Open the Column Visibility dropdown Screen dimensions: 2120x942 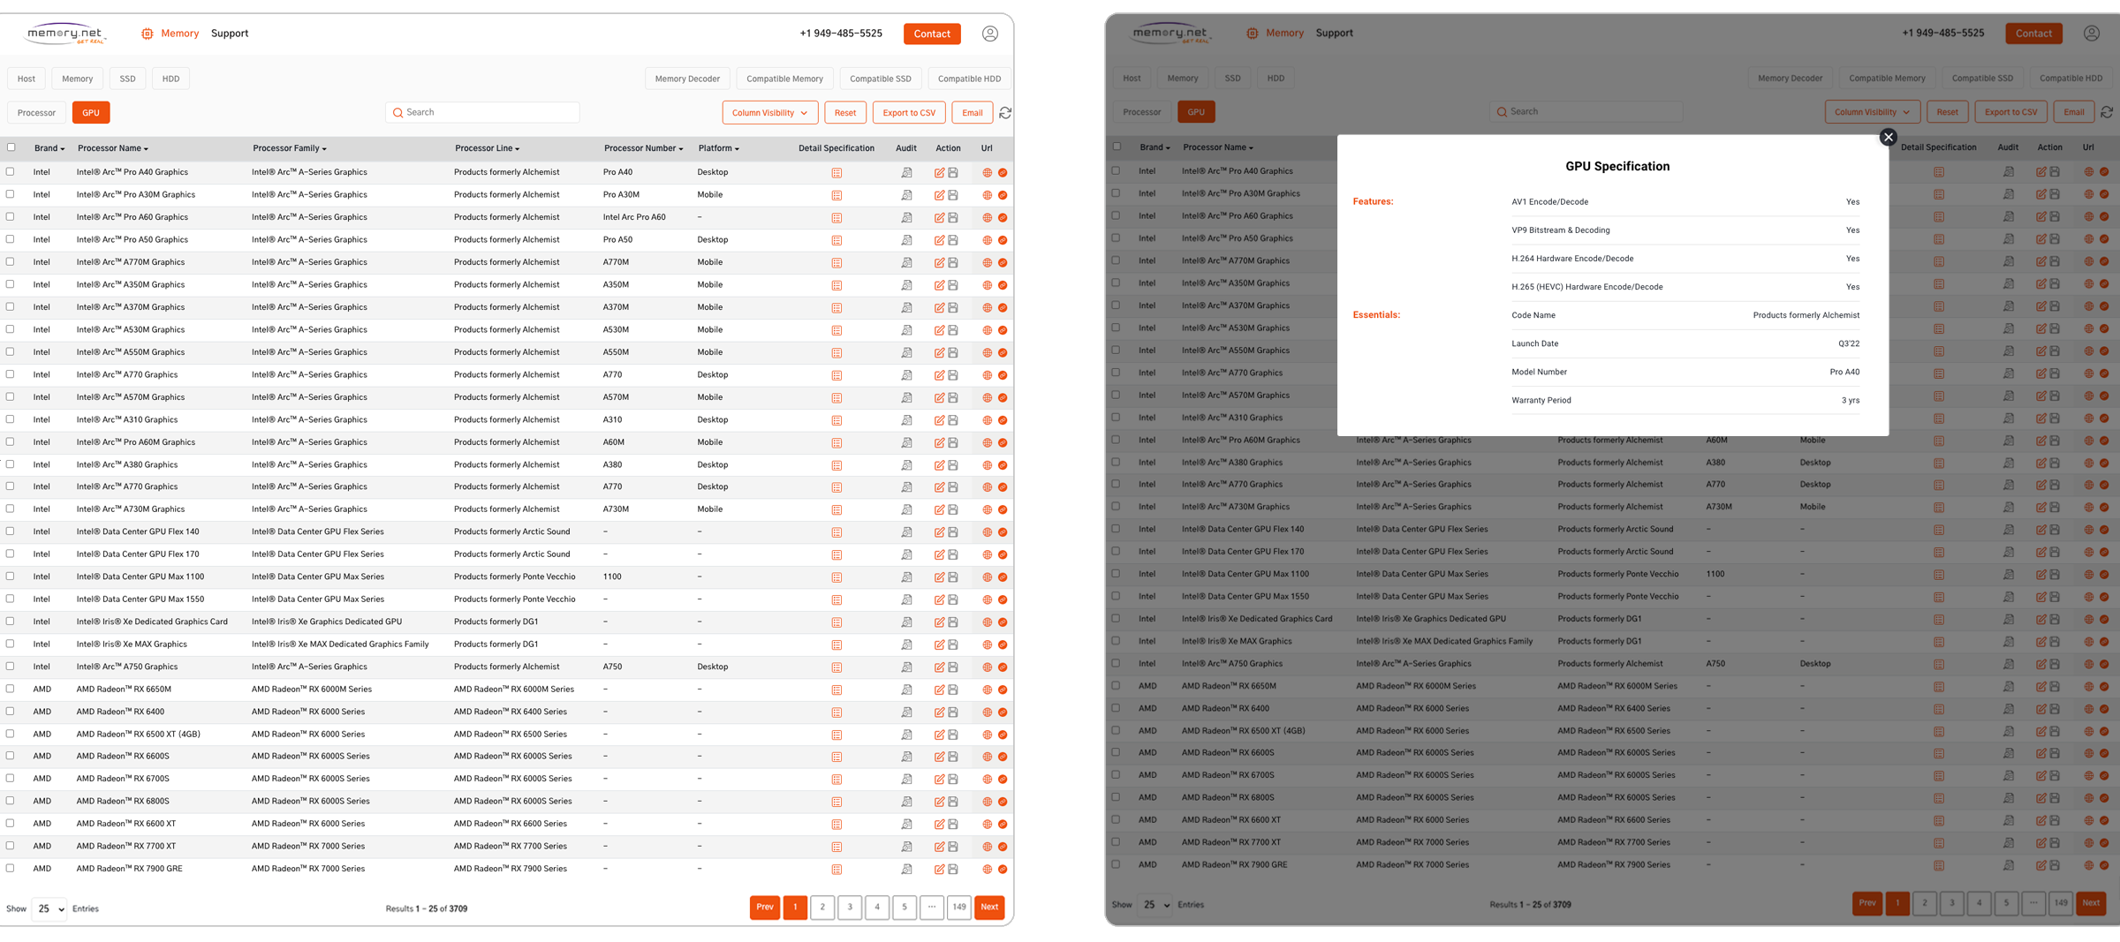tap(769, 112)
